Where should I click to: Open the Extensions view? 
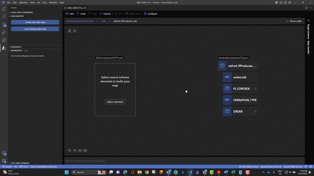tap(4, 40)
